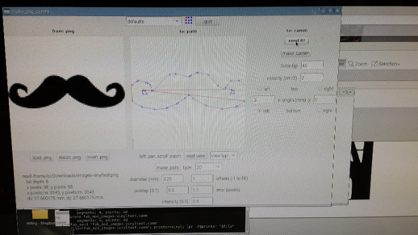The image size is (418, 235).
Task: Open the path type 2D dropdown
Action: (208, 167)
